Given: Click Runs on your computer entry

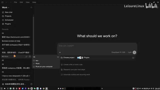Looking at the screenshot, I should pos(43,67).
